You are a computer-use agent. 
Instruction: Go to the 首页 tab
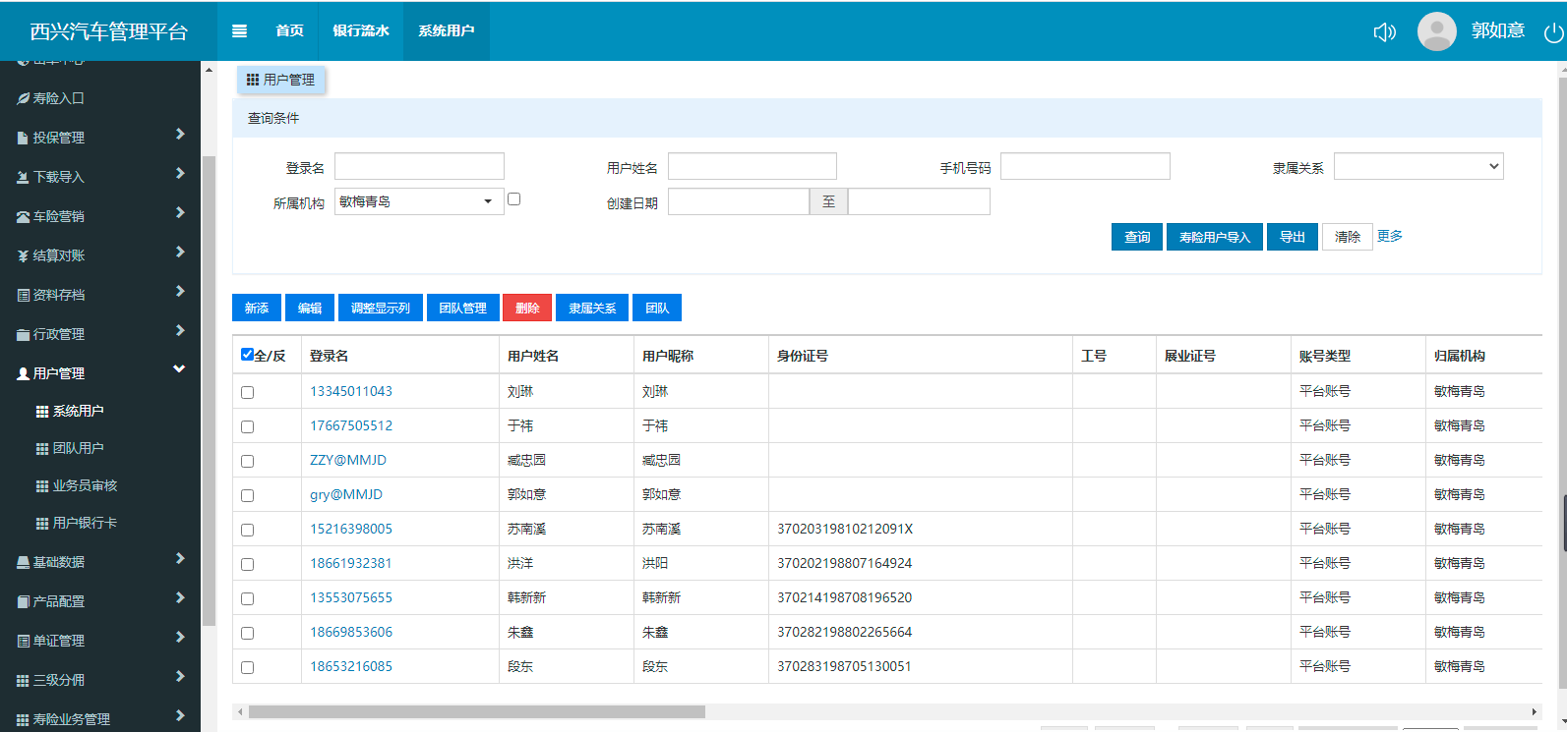289,30
